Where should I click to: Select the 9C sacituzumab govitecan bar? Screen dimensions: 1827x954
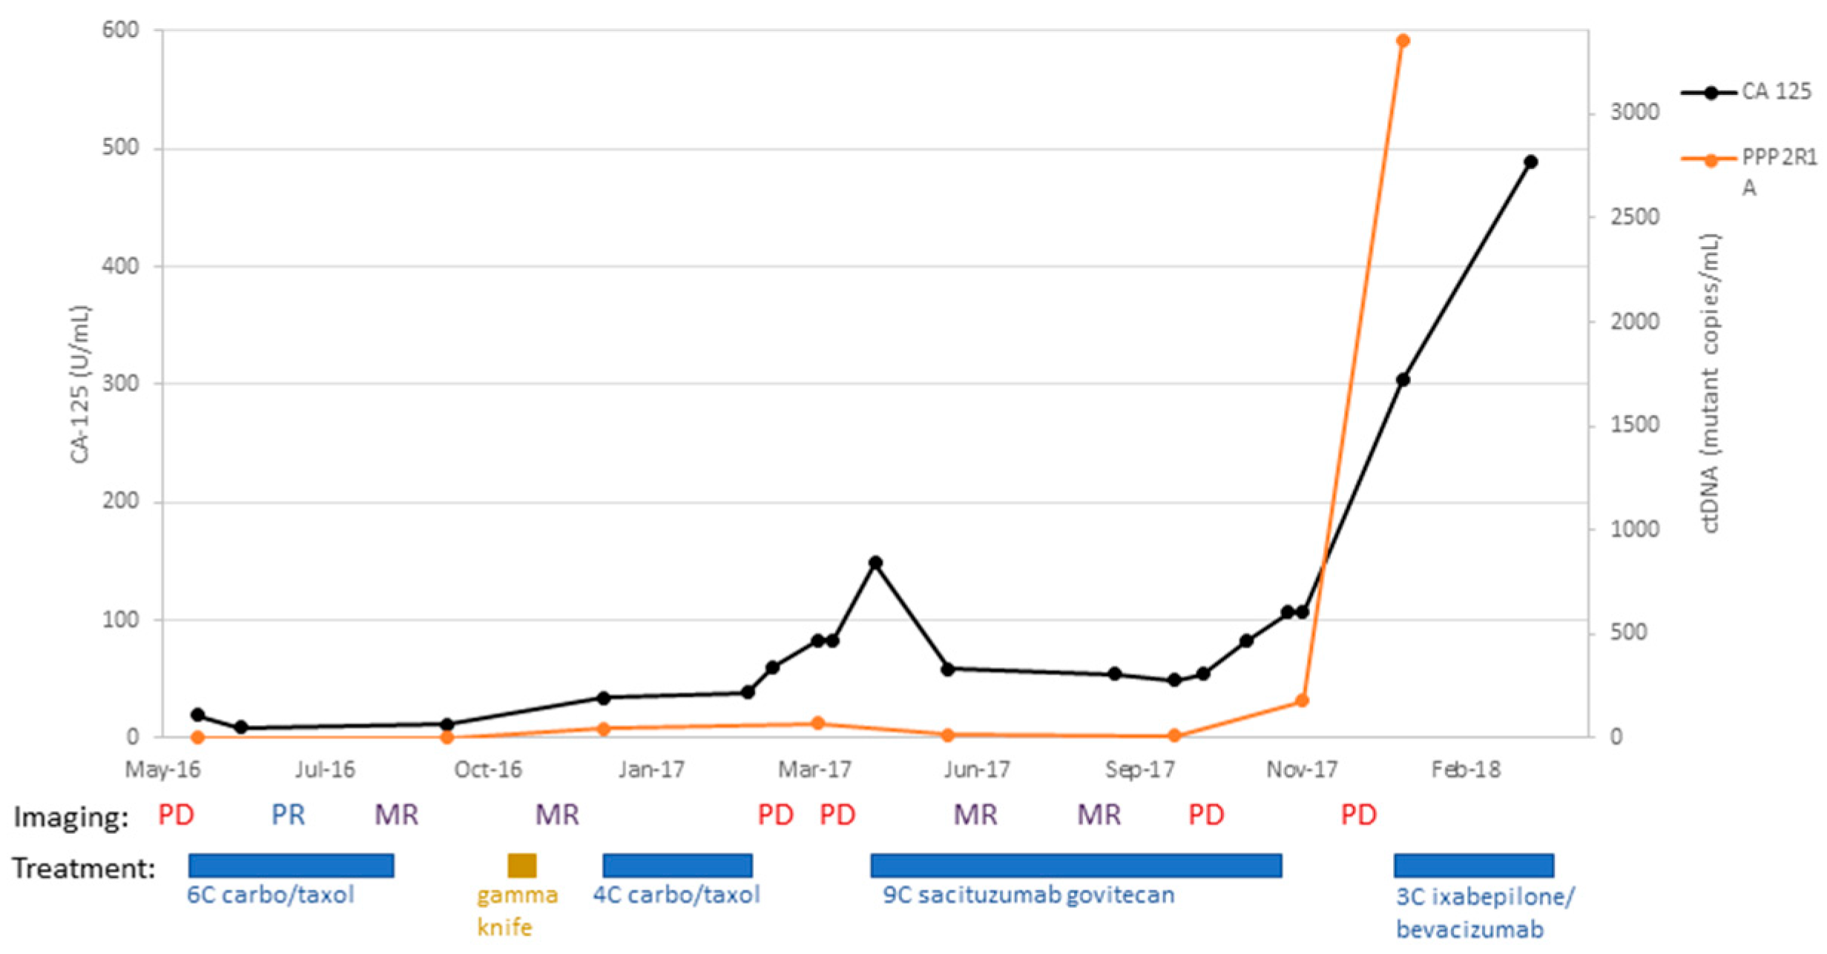[x=1076, y=865]
